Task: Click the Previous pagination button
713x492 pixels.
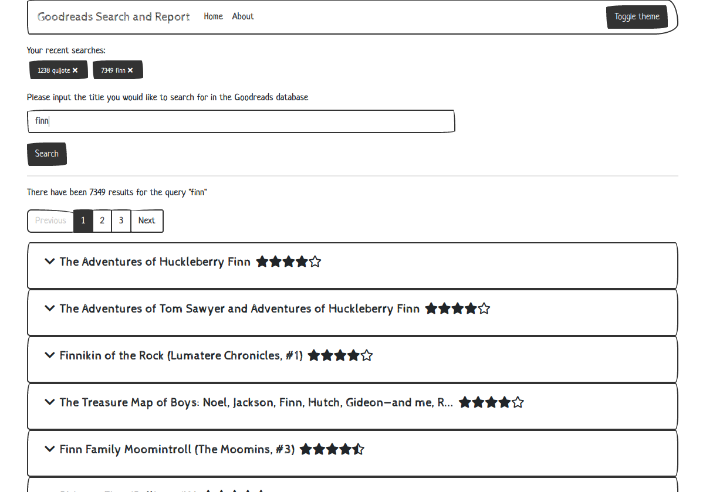Action: coord(50,220)
